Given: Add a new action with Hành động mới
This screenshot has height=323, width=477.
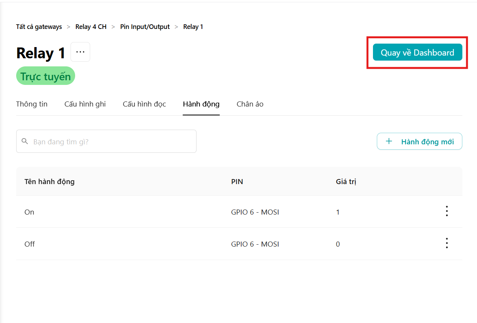Looking at the screenshot, I should [419, 141].
